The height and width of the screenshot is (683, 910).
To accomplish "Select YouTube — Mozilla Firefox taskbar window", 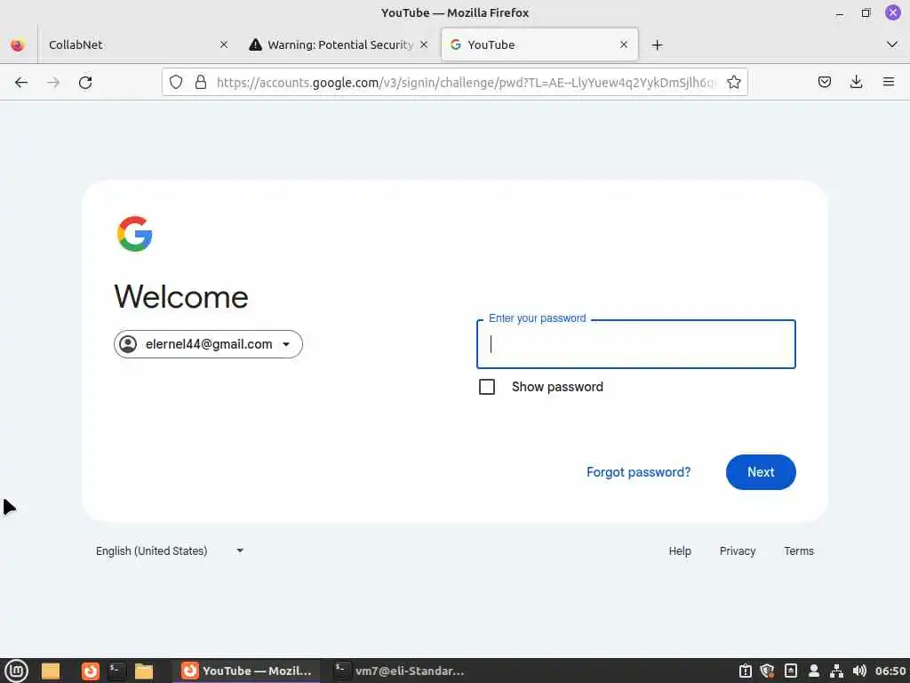I will click(247, 671).
